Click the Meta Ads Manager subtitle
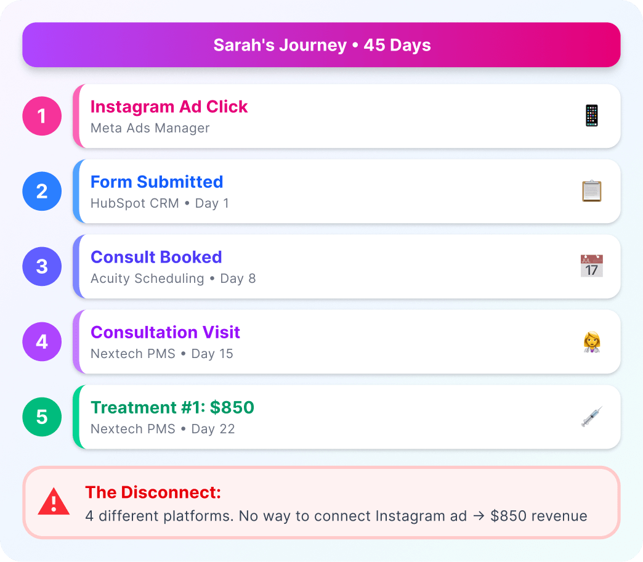643x562 pixels. [150, 128]
